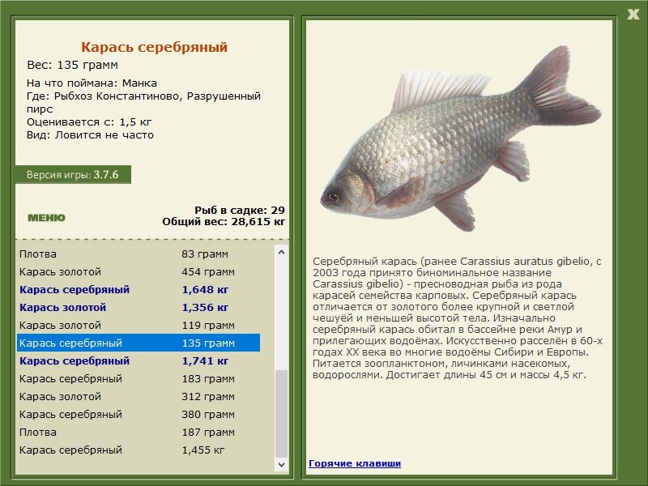Choose the Плотва 187 грамм entry
The height and width of the screenshot is (486, 648).
tap(138, 433)
